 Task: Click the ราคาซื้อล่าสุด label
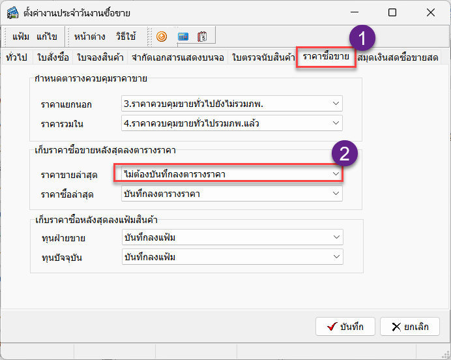tap(67, 194)
